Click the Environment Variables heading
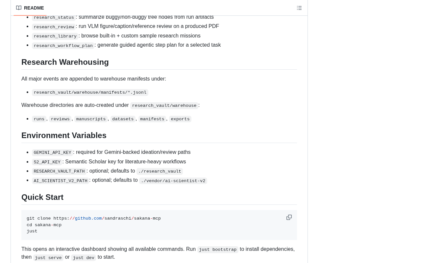This screenshot has height=263, width=421. (64, 135)
